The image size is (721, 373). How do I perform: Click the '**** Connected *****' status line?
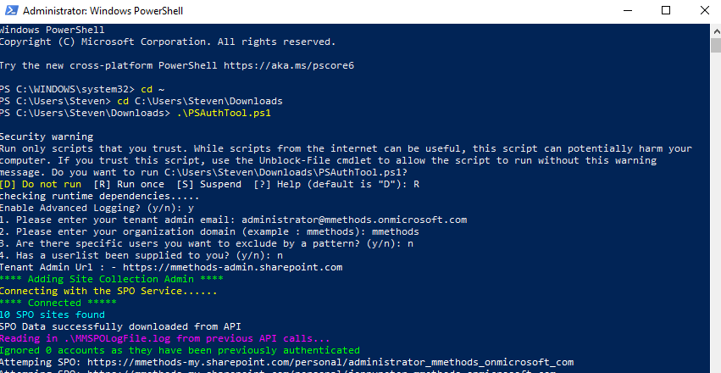click(x=59, y=303)
